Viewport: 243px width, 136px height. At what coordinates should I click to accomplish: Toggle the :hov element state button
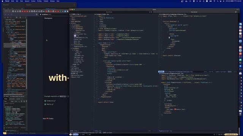(12, 101)
